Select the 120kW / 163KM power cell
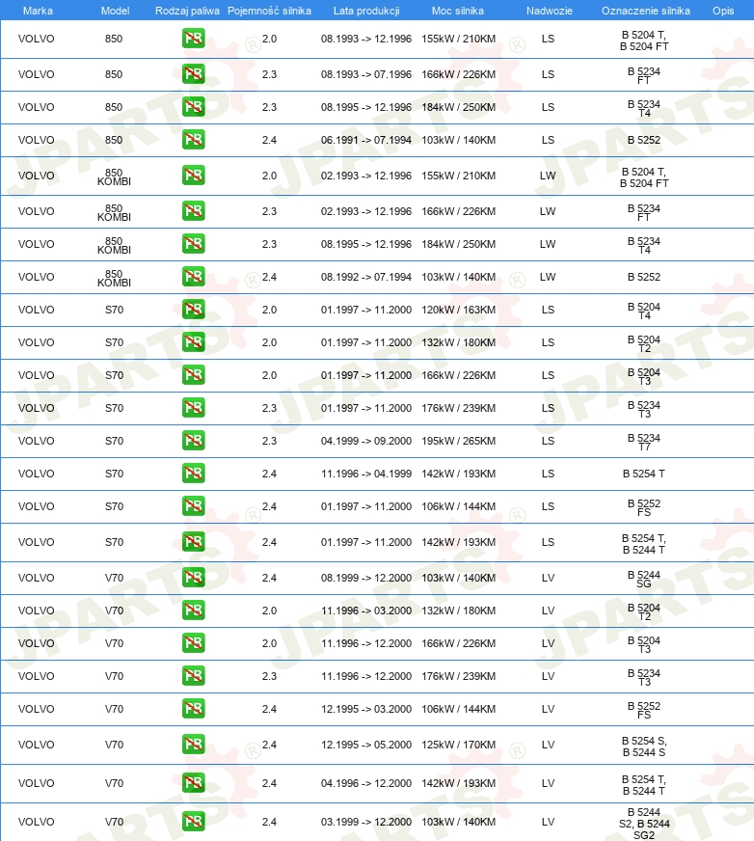754x841 pixels. coord(459,310)
